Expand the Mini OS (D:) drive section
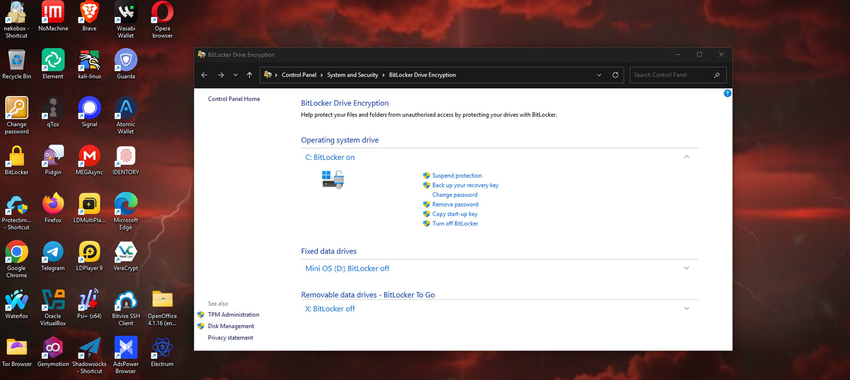The image size is (850, 380). (686, 268)
